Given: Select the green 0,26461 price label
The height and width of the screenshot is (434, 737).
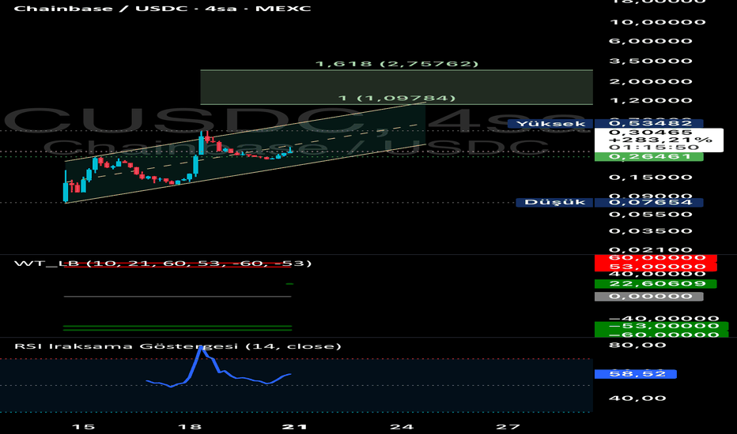Looking at the screenshot, I should click(x=649, y=157).
